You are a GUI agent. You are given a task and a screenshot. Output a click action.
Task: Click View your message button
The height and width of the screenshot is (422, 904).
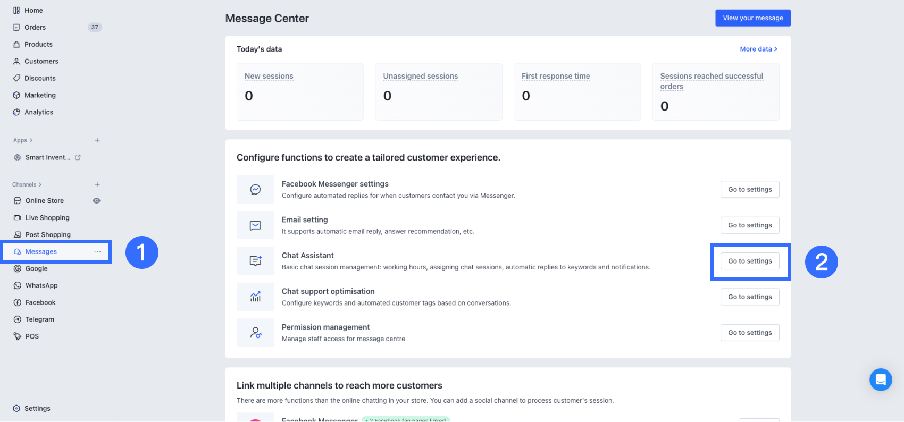(x=752, y=18)
